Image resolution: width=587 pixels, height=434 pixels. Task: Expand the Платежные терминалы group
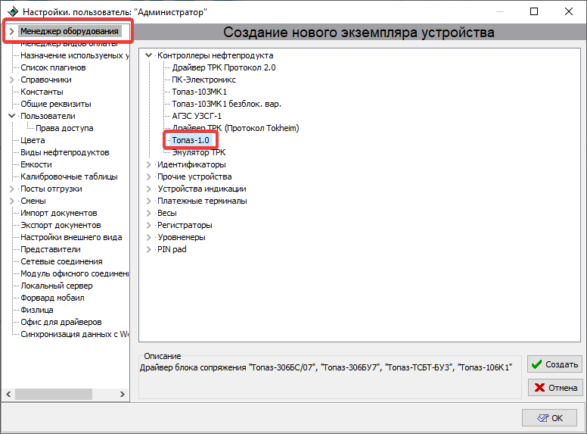coord(148,201)
